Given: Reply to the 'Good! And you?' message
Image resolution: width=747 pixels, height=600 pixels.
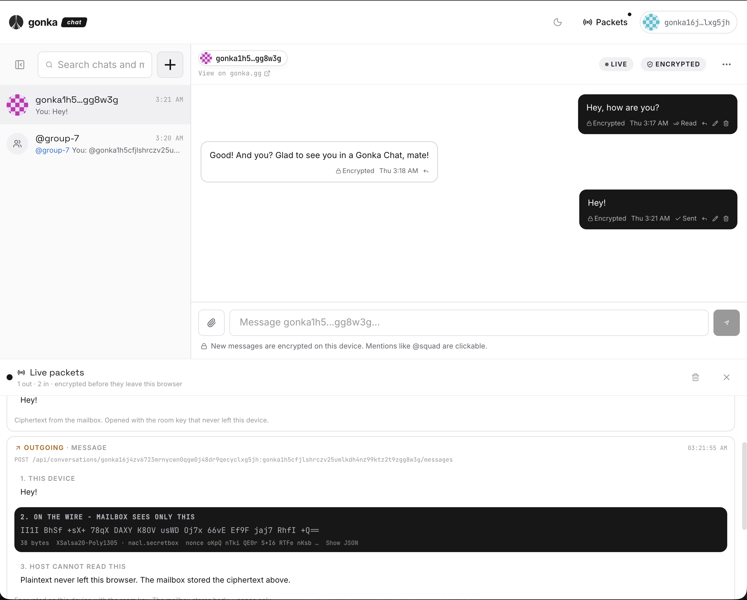Looking at the screenshot, I should 426,171.
